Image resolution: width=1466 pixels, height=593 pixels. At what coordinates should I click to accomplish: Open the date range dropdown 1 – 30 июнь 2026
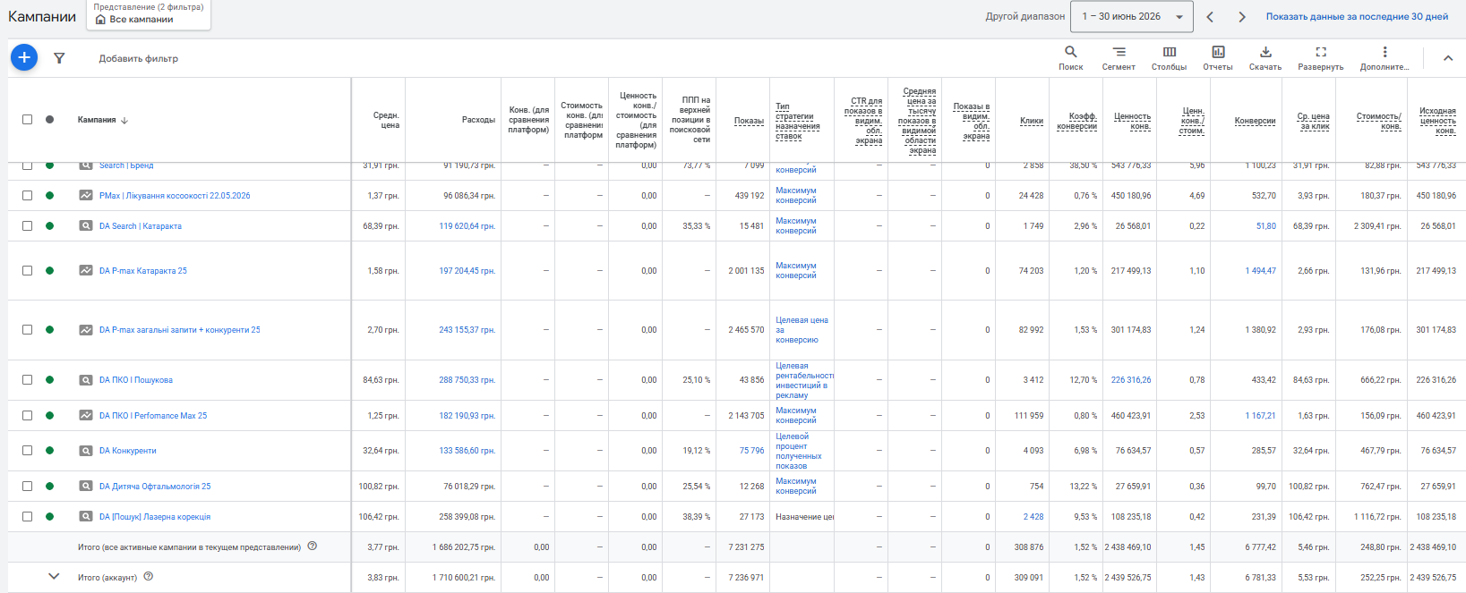point(1133,16)
